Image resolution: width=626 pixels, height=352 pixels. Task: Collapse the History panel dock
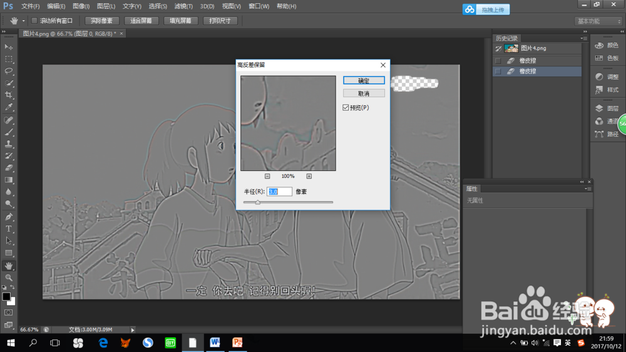pyautogui.click(x=585, y=31)
